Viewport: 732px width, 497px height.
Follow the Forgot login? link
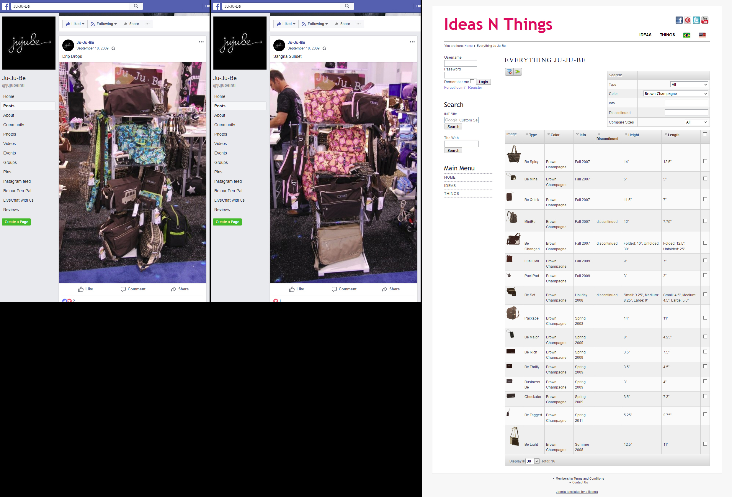click(455, 88)
